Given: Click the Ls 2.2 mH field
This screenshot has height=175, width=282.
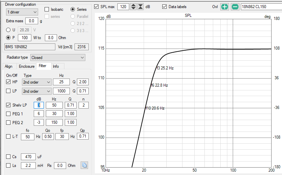Looking at the screenshot, I should coord(28,166).
